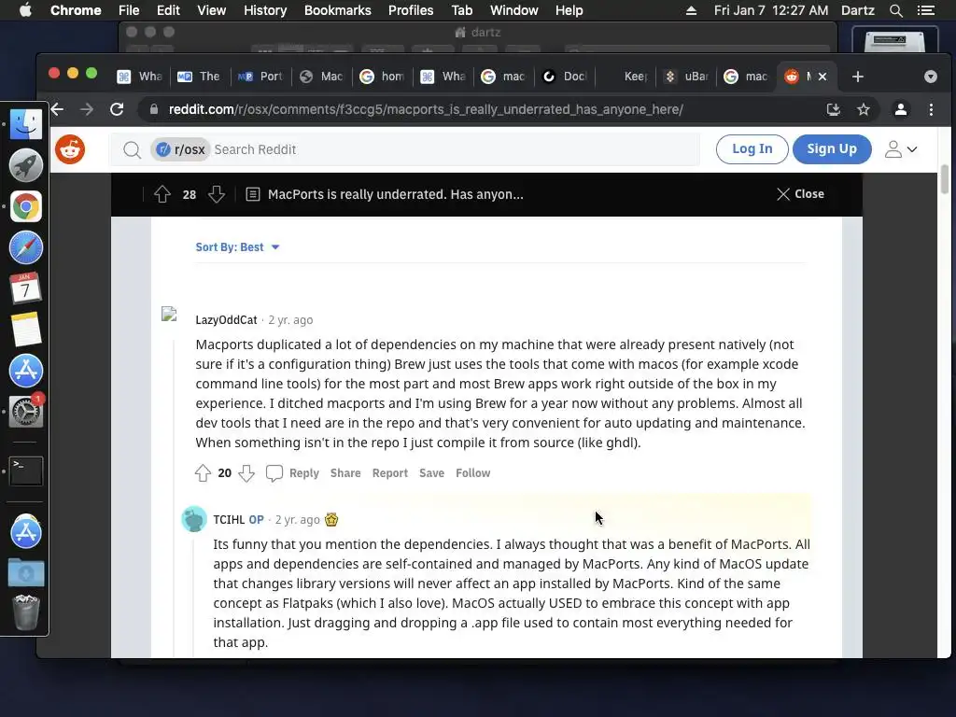Open Terminal from the Dock
The image size is (956, 717).
point(25,471)
